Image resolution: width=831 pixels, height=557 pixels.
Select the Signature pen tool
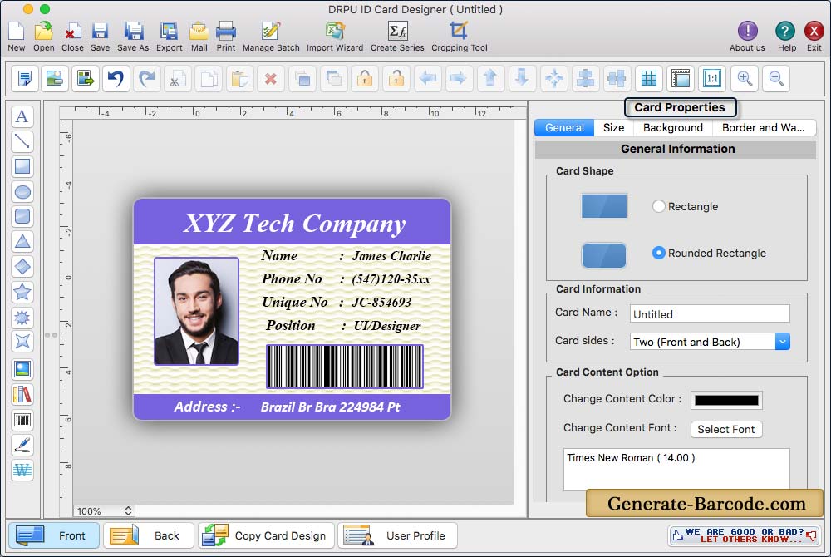click(22, 445)
